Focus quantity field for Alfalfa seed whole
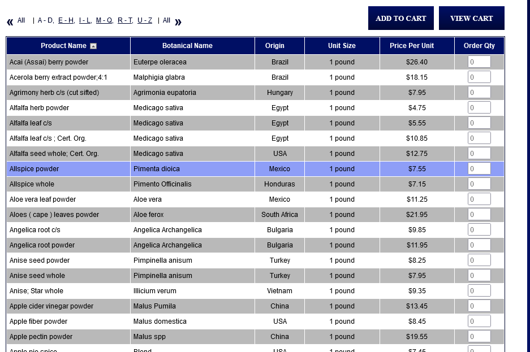Screen dimensions: 530x352 click(479, 153)
